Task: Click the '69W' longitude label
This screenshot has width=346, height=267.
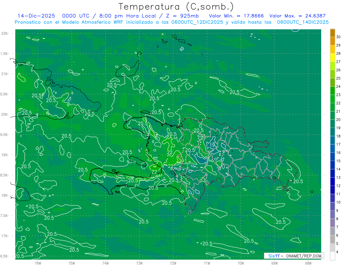Action: click(x=274, y=263)
